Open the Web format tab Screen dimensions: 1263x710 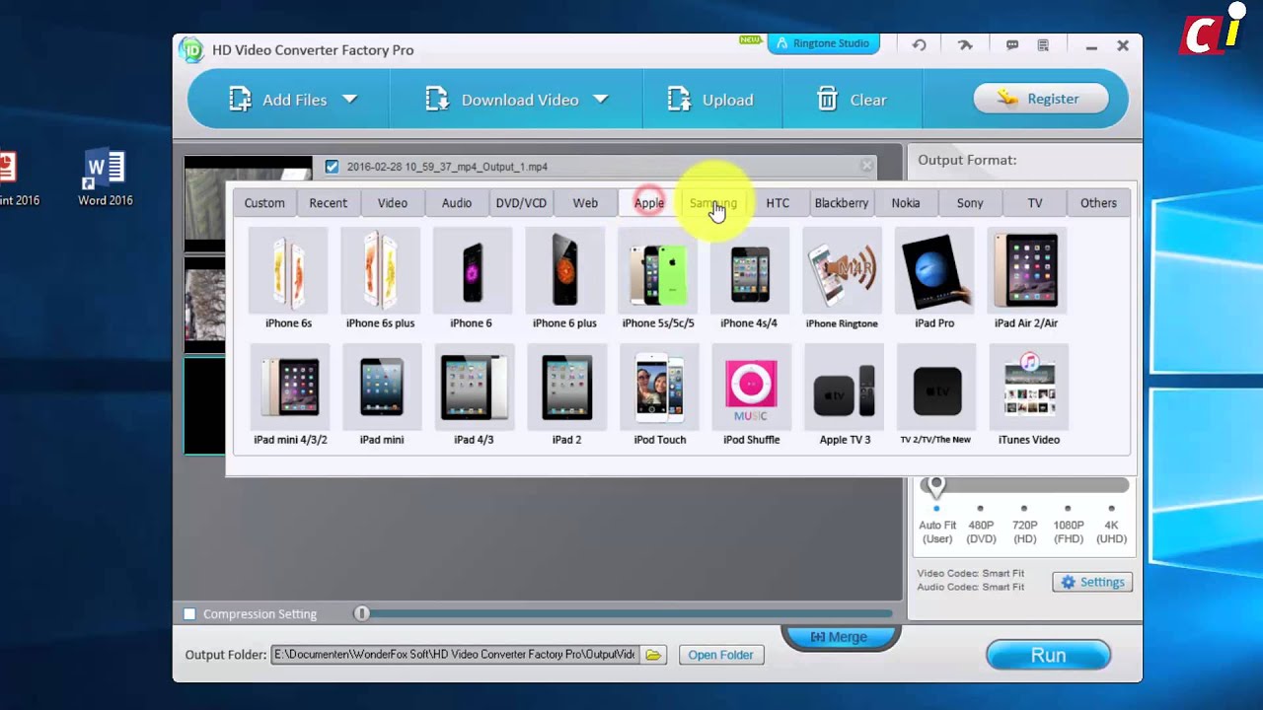coord(585,203)
